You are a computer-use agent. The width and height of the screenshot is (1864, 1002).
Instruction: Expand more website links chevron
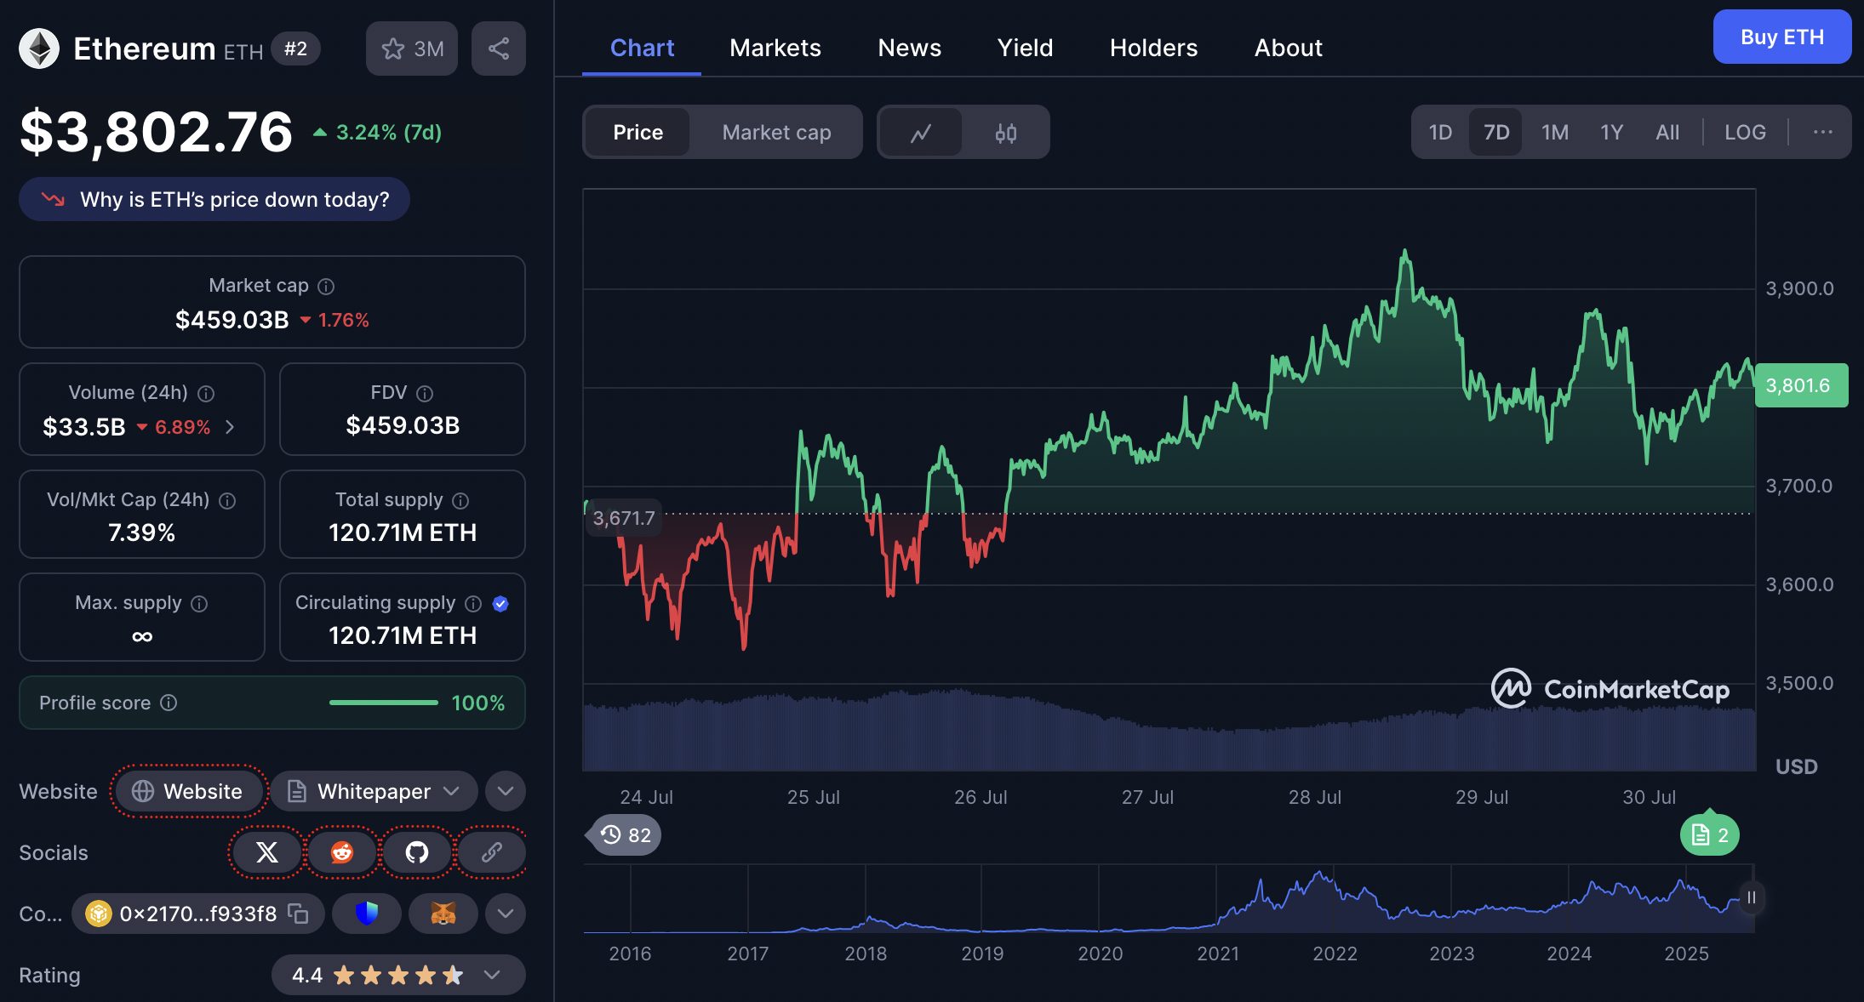click(506, 791)
